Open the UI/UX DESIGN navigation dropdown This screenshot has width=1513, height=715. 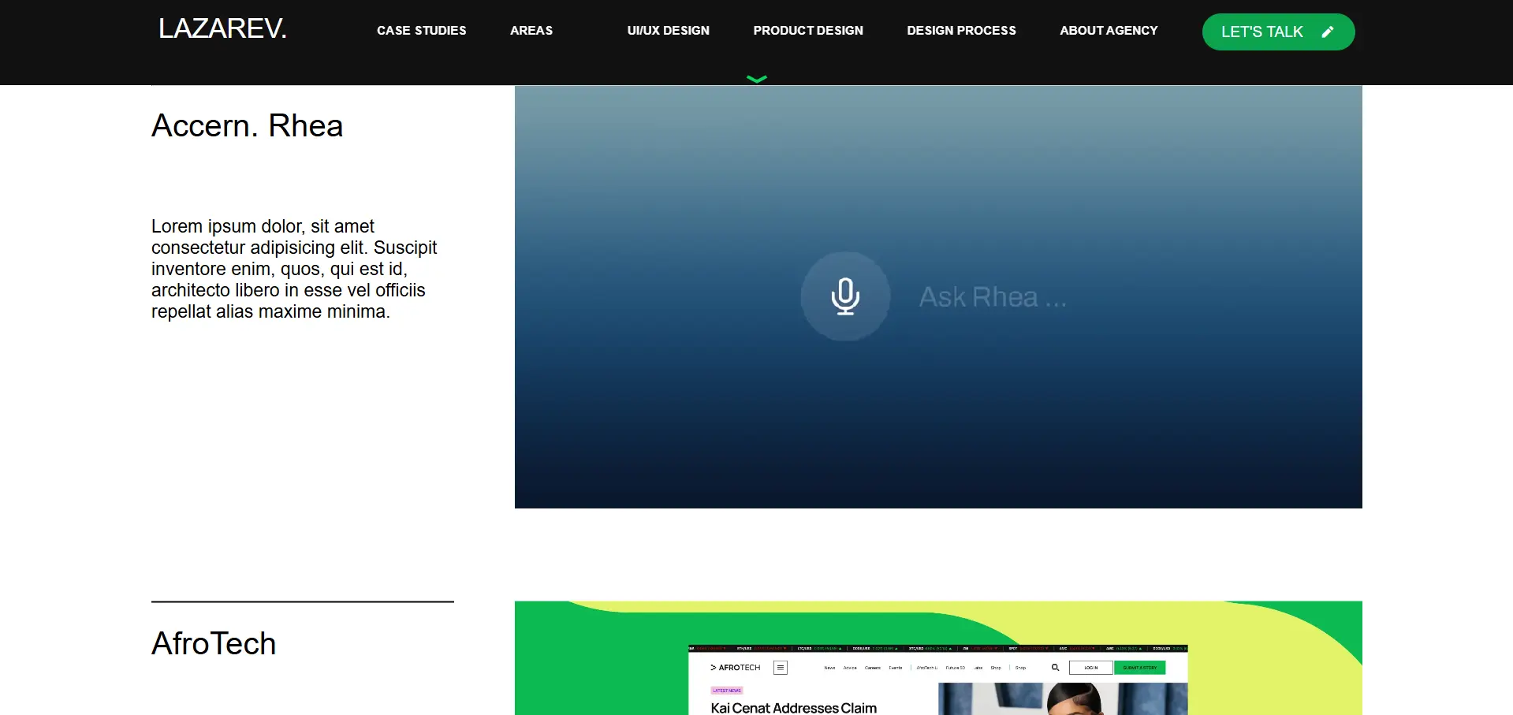668,31
